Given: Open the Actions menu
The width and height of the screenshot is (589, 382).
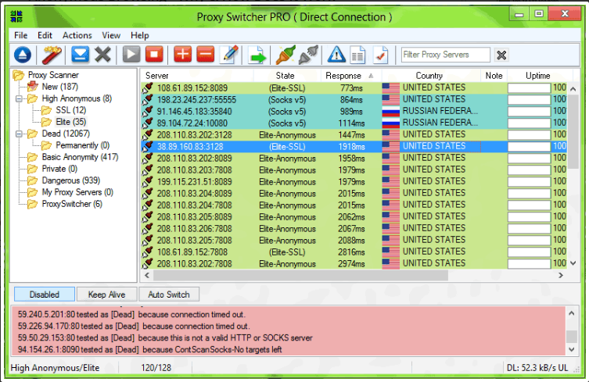Looking at the screenshot, I should pos(77,35).
